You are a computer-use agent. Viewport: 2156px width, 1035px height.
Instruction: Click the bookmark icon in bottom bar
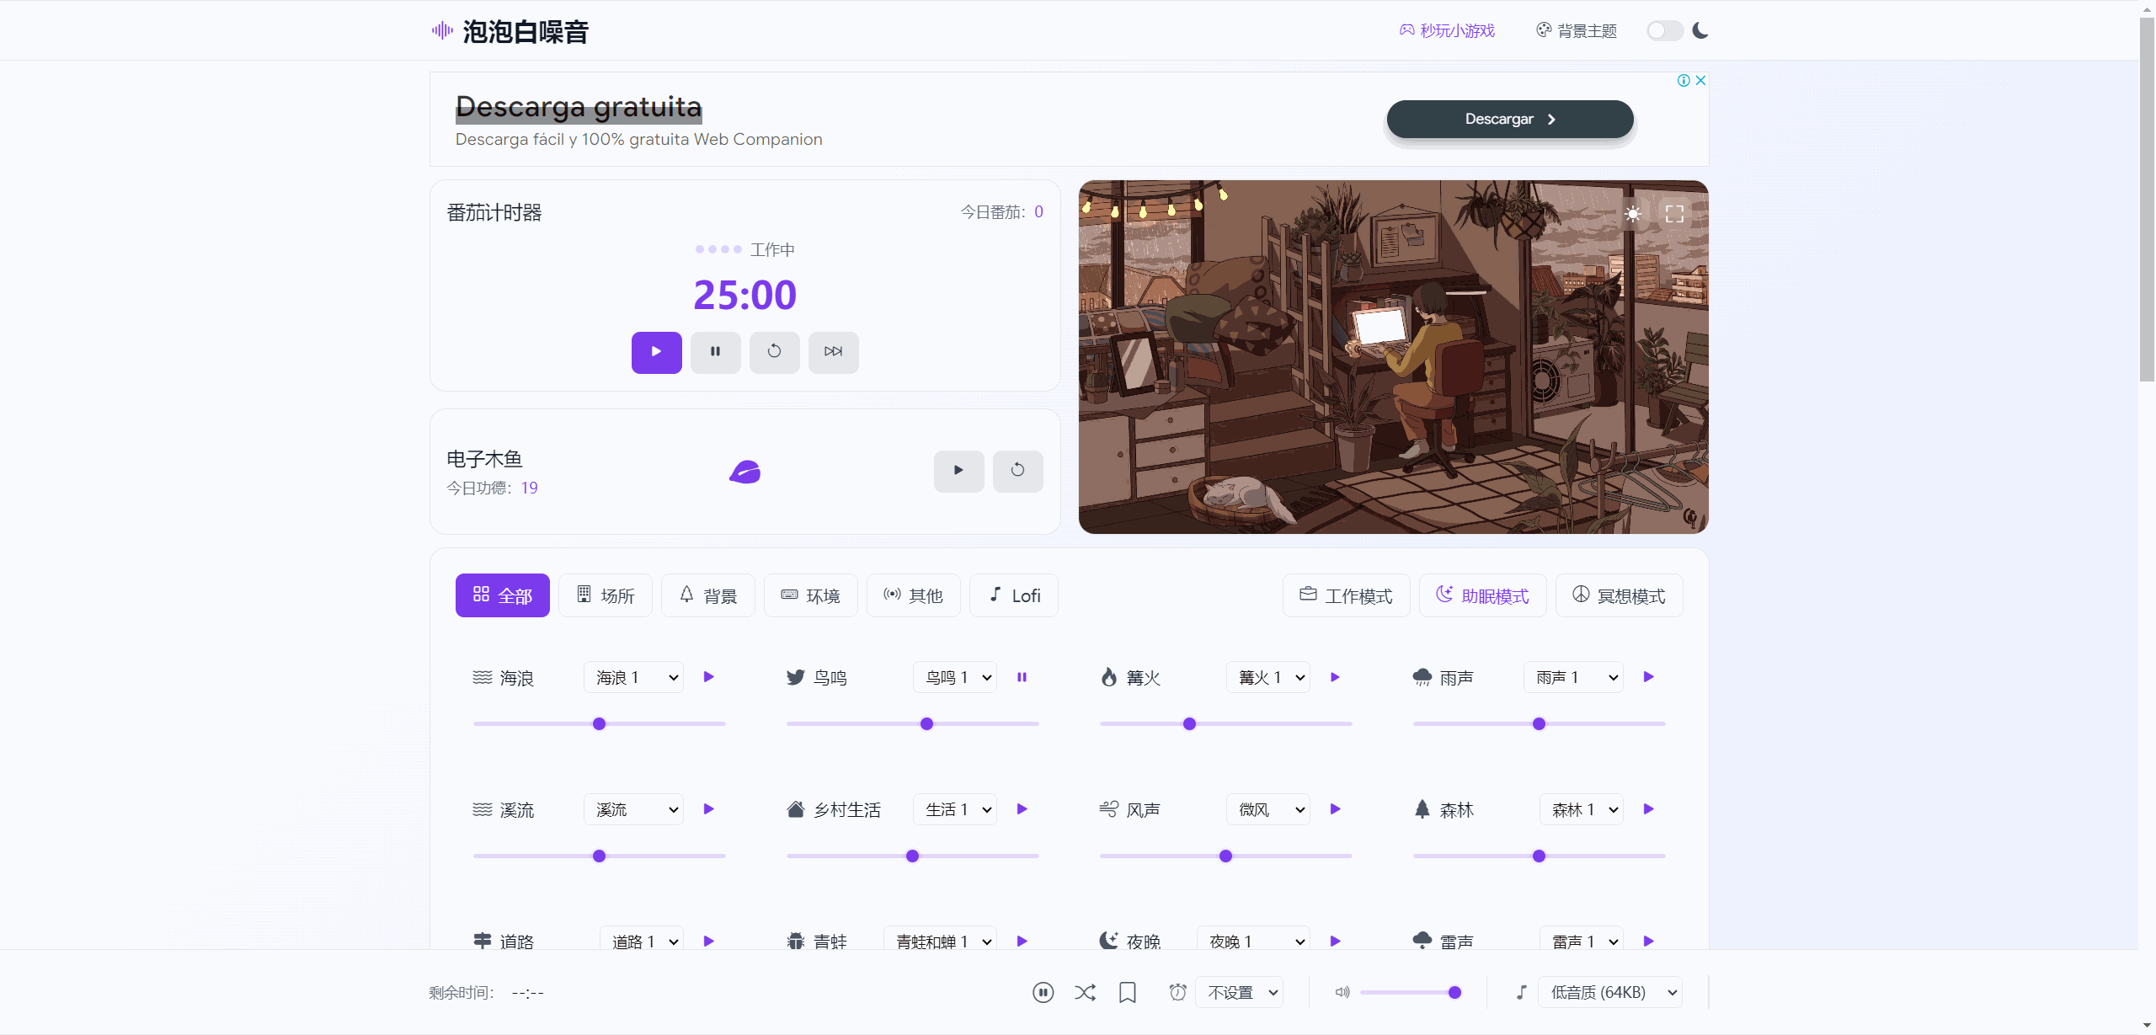click(x=1127, y=993)
